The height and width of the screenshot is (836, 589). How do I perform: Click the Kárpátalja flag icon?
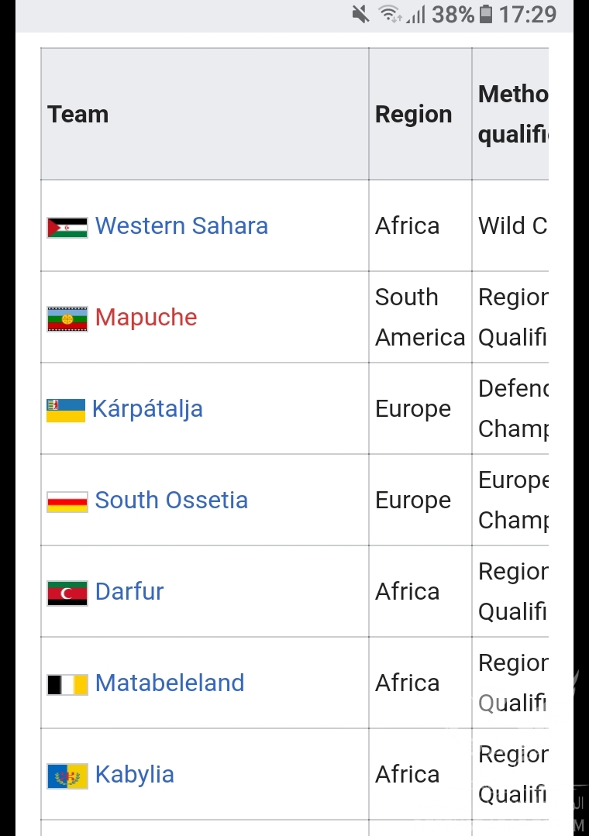[x=66, y=410]
